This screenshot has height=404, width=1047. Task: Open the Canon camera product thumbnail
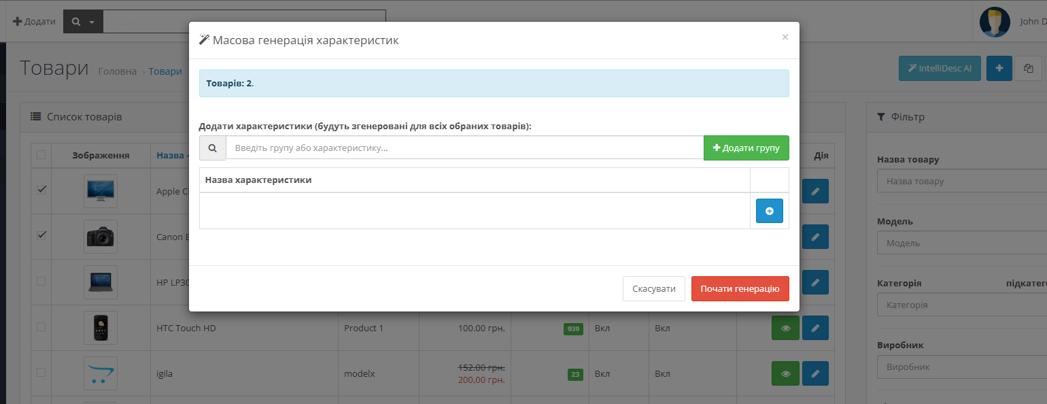click(101, 237)
